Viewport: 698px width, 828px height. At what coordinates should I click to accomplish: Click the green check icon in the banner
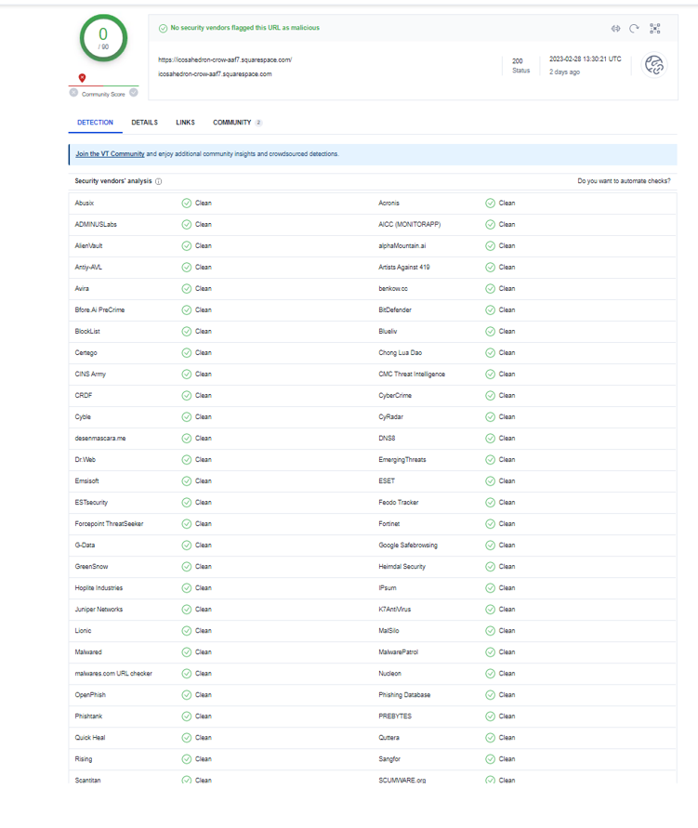click(x=164, y=28)
